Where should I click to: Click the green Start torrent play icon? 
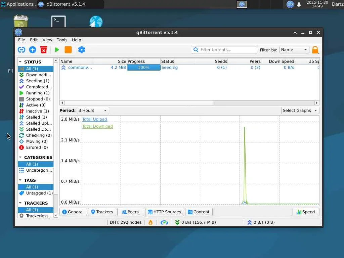[x=57, y=50]
